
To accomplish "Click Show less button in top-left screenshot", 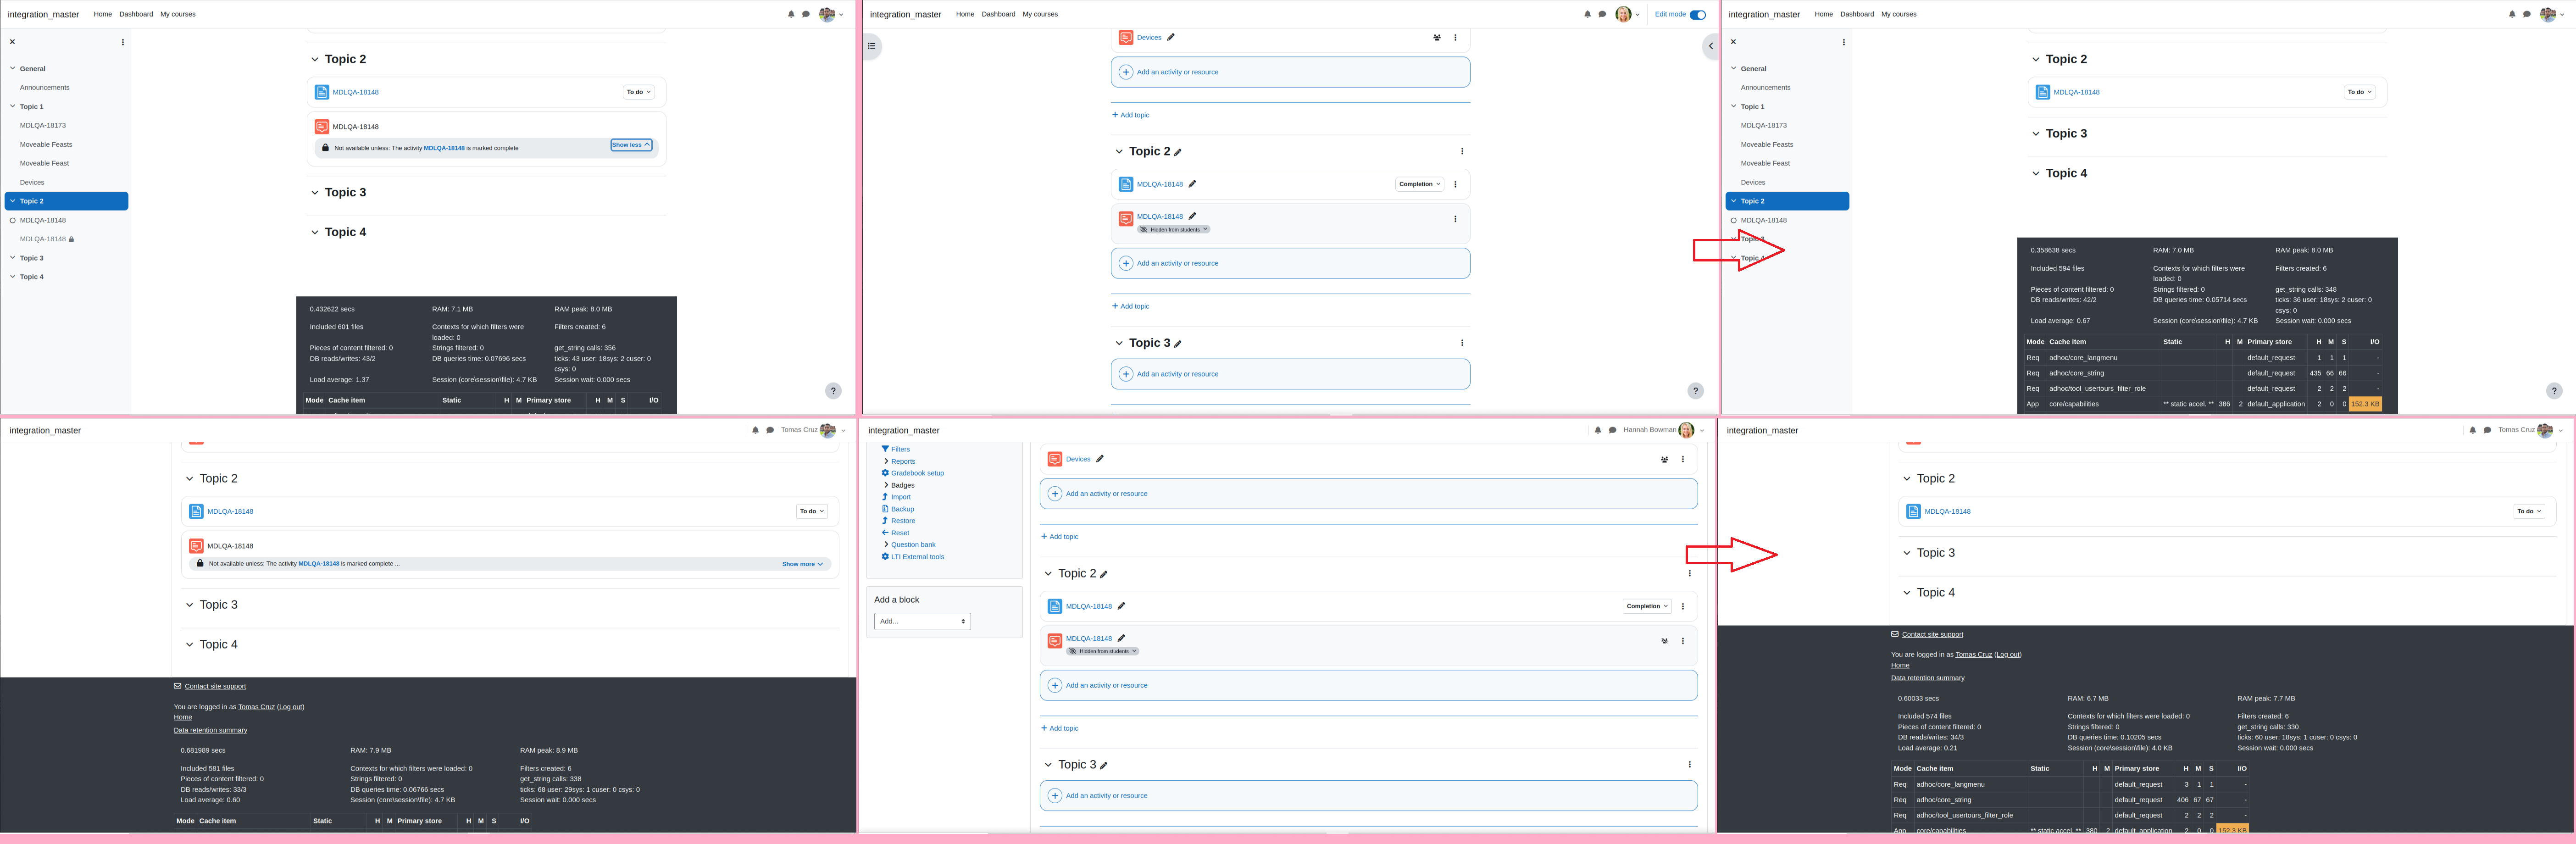I will coord(631,145).
